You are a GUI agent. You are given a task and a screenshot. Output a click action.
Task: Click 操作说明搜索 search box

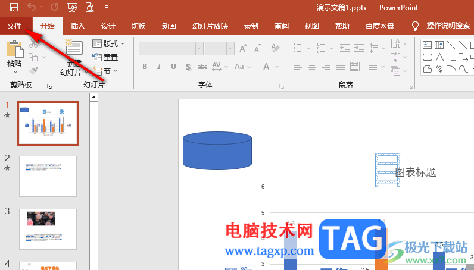[x=448, y=26]
